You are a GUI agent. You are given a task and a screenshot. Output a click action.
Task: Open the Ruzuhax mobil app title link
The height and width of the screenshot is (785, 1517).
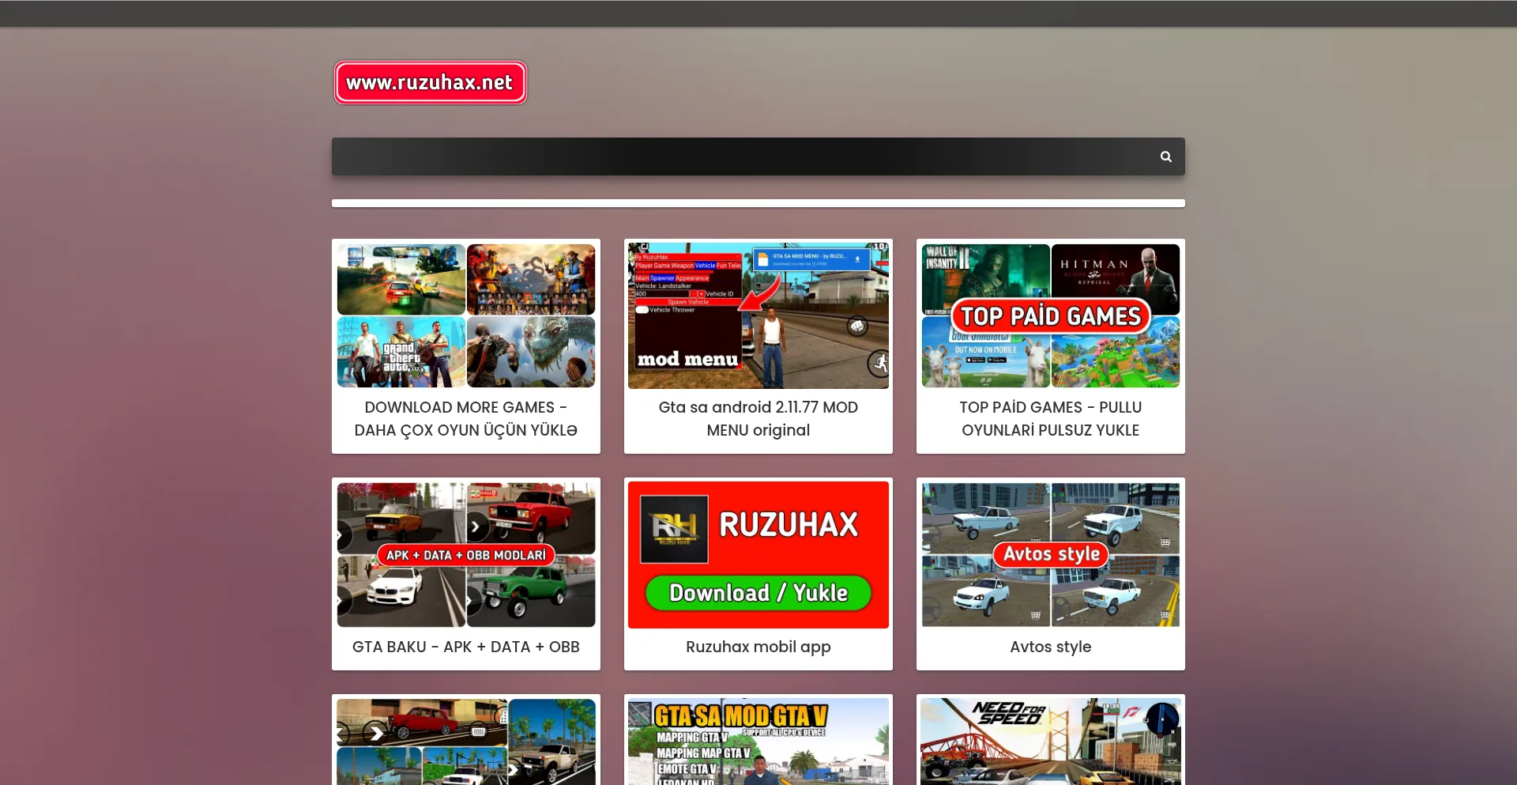pos(758,647)
